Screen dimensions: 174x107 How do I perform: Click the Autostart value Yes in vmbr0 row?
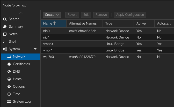click(x=160, y=44)
